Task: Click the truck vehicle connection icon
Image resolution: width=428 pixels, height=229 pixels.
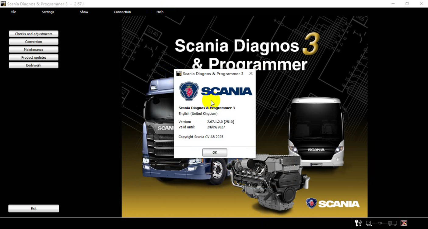Action: (x=393, y=223)
